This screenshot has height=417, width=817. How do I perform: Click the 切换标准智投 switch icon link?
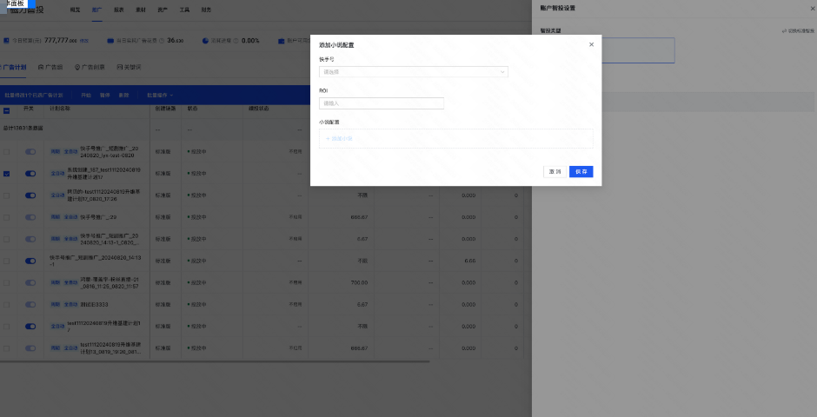(785, 30)
